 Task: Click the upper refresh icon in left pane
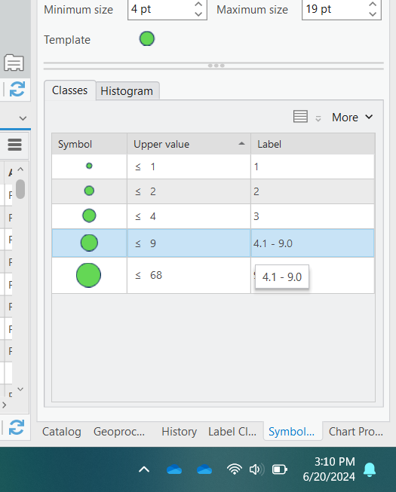pyautogui.click(x=17, y=89)
